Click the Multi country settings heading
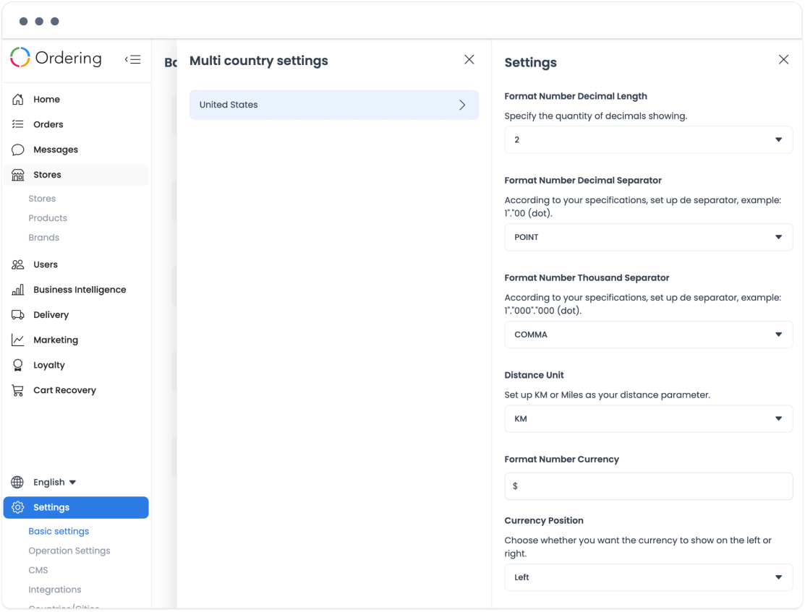Image resolution: width=805 pixels, height=612 pixels. tap(259, 61)
